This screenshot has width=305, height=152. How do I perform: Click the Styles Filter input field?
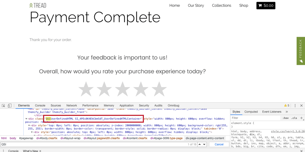(x=255, y=118)
